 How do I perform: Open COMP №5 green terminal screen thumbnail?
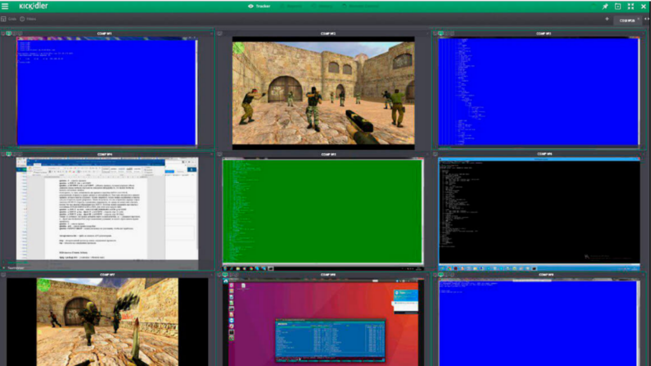pyautogui.click(x=322, y=214)
